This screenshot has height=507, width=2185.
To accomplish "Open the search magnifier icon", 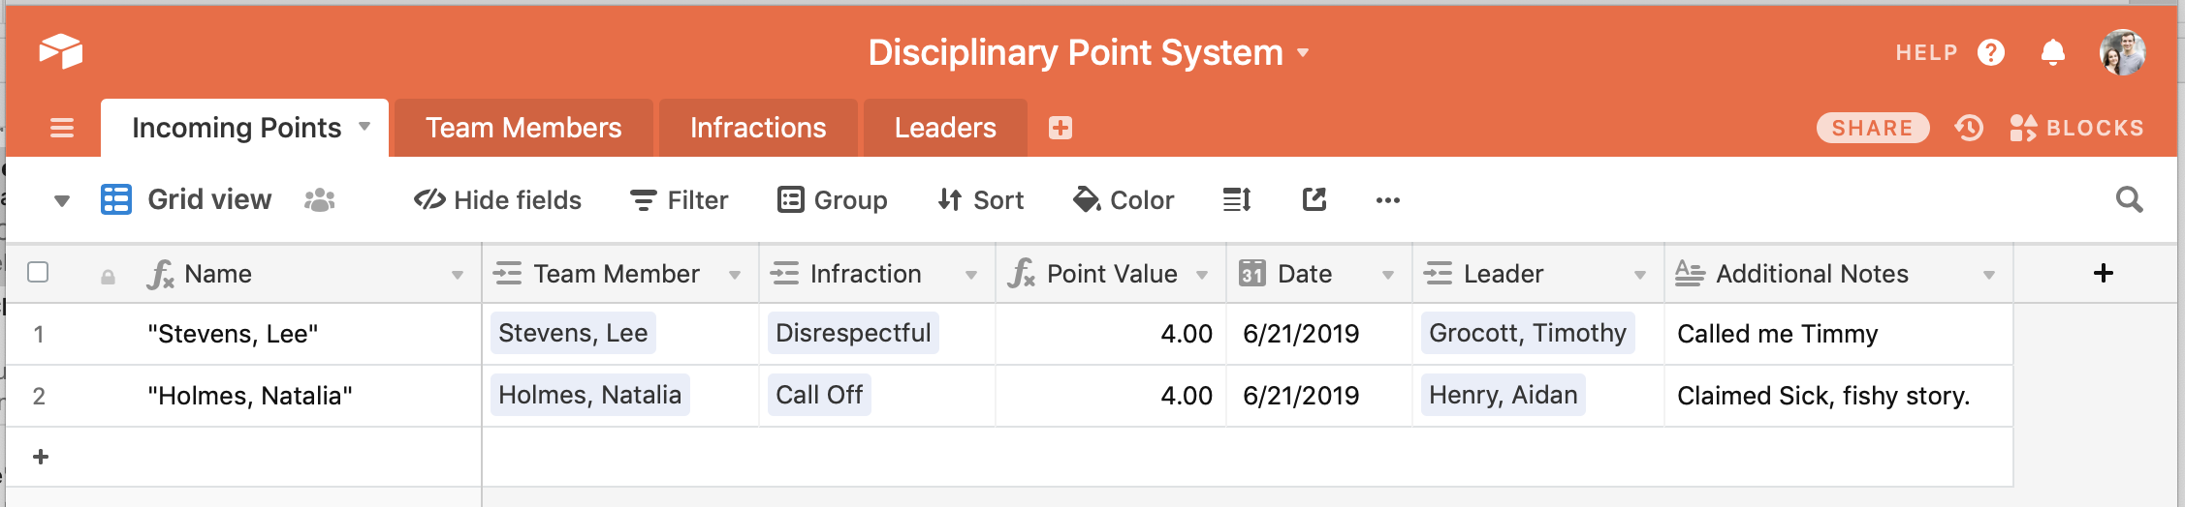I will 2129,200.
